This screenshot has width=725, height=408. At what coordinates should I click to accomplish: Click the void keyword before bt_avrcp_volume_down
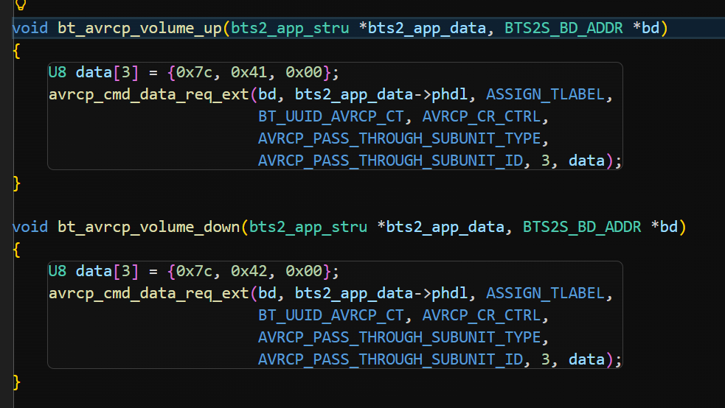(x=30, y=227)
